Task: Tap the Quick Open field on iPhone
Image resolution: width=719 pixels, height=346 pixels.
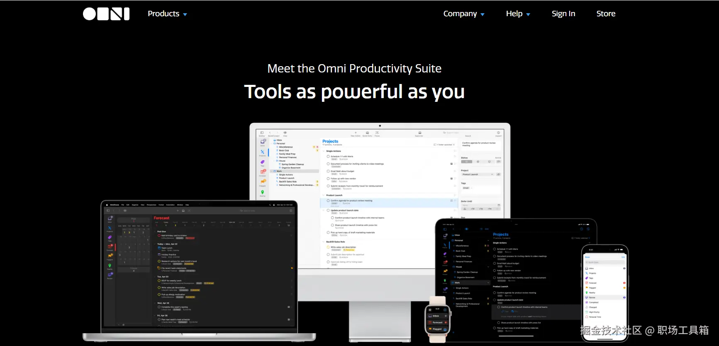Action: [x=605, y=262]
